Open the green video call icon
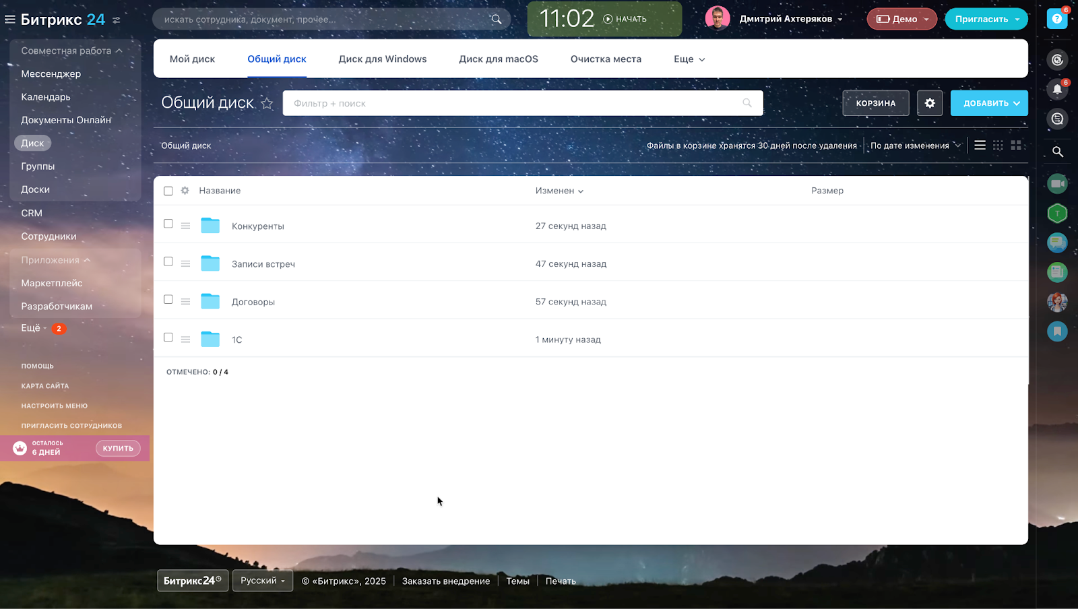Image resolution: width=1078 pixels, height=609 pixels. [1057, 183]
